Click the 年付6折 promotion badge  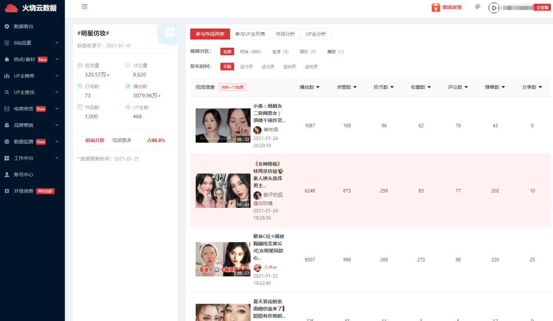coord(45,191)
